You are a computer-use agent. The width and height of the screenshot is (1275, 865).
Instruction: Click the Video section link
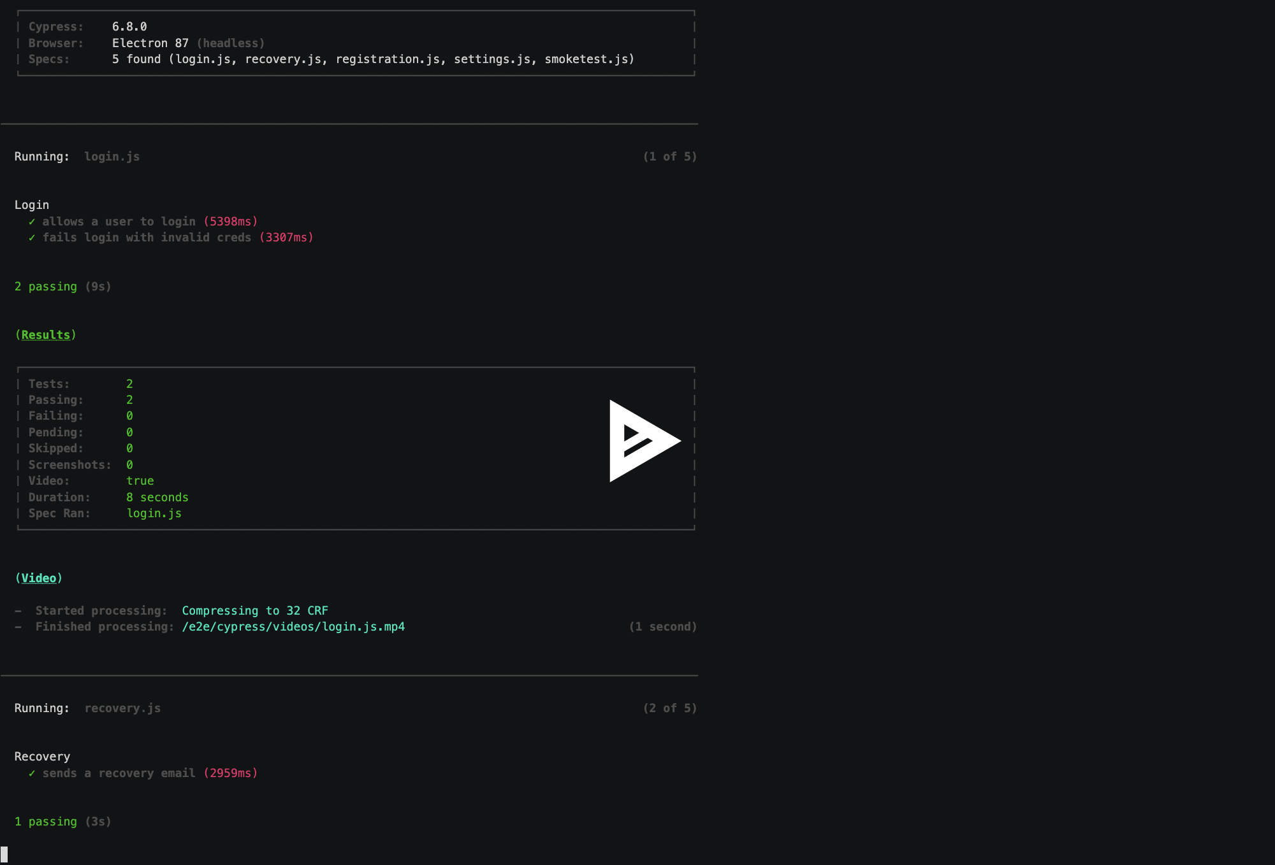click(x=39, y=577)
